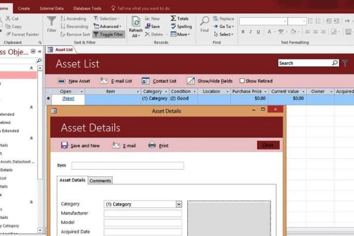Click Refresh All records icon
This screenshot has width=354, height=236.
point(136,22)
